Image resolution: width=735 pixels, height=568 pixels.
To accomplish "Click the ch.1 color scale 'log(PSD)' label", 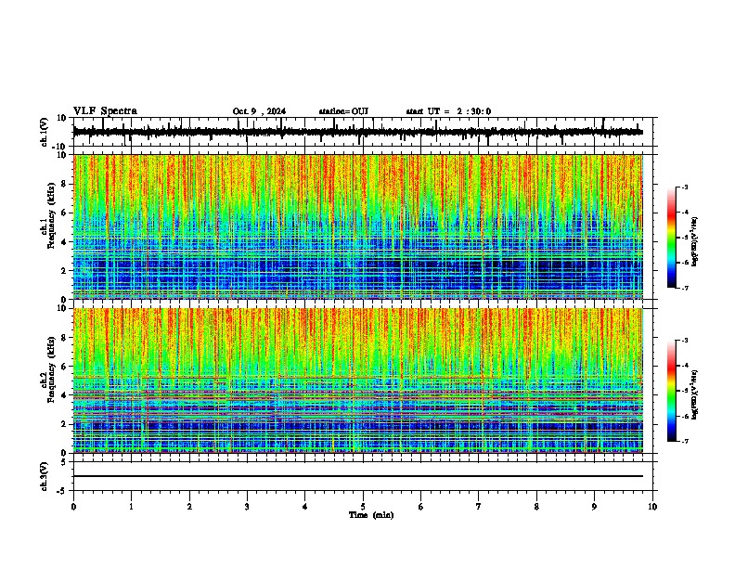I will 695,242.
